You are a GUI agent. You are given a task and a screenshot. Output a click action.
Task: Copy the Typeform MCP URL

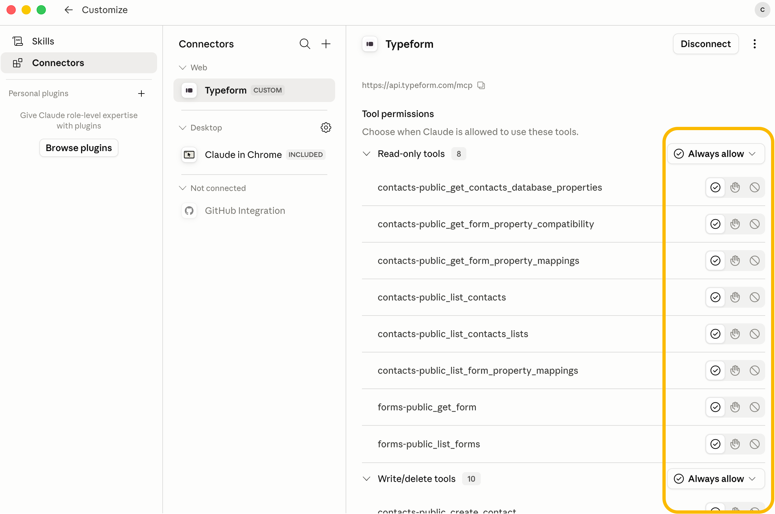481,85
